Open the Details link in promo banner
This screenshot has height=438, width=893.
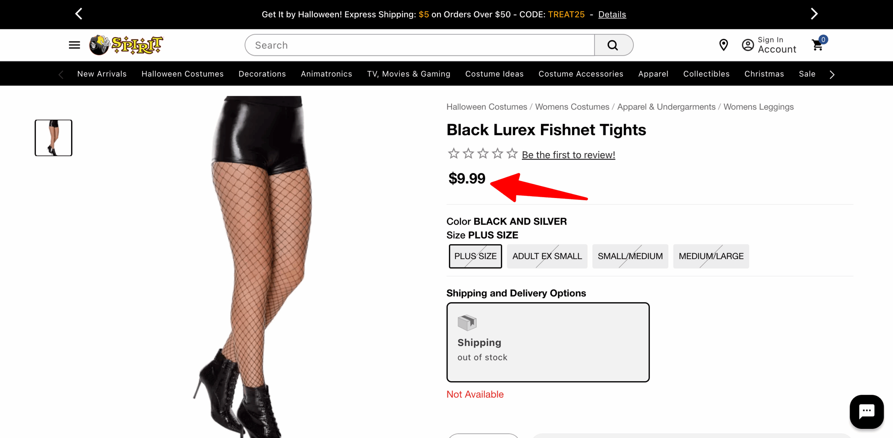point(612,15)
